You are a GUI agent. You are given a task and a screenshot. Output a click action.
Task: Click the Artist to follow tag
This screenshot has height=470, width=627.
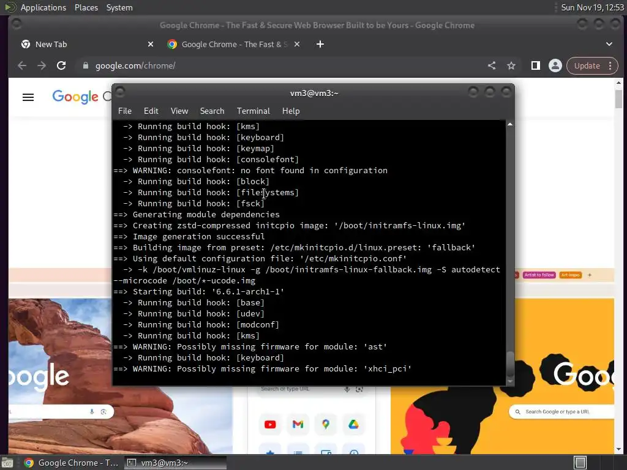pos(539,275)
